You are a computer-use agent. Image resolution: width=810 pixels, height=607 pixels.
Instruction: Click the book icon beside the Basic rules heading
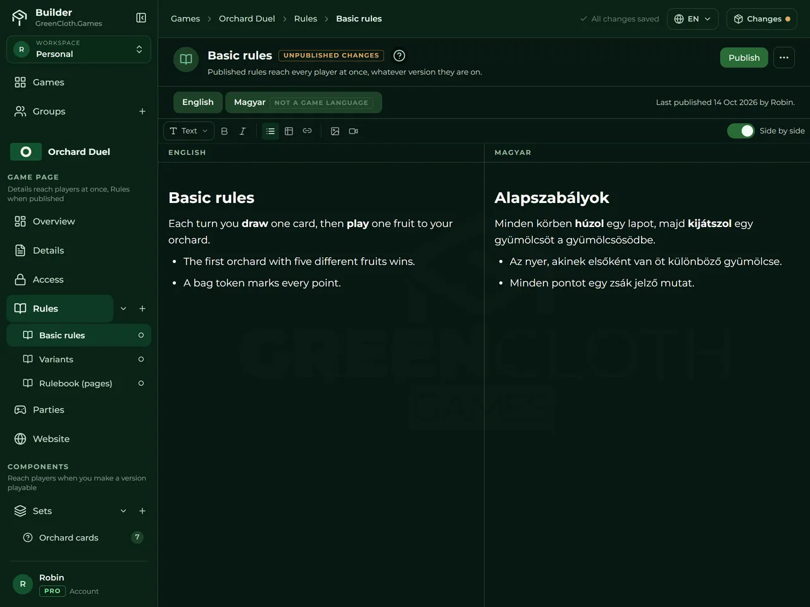pyautogui.click(x=186, y=59)
